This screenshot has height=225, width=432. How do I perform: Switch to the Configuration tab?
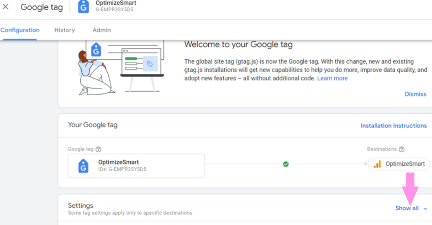[x=20, y=30]
